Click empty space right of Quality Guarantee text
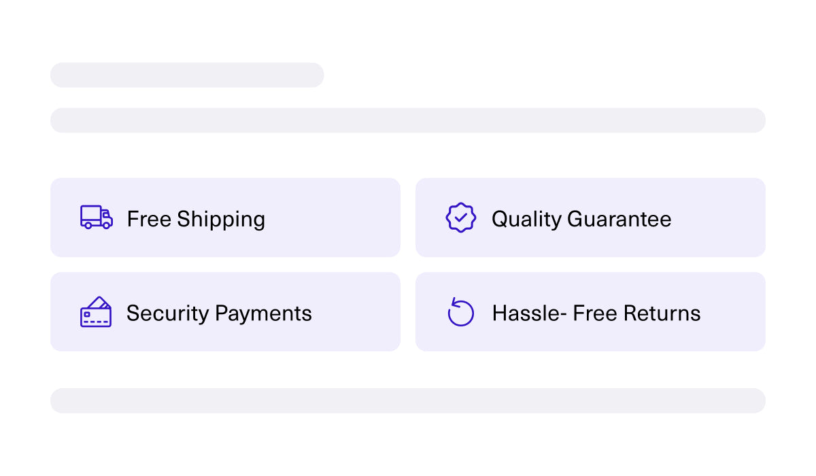816x476 pixels. click(718, 218)
